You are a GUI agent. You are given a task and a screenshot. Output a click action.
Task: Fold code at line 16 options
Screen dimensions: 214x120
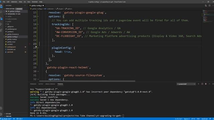point(38,16)
